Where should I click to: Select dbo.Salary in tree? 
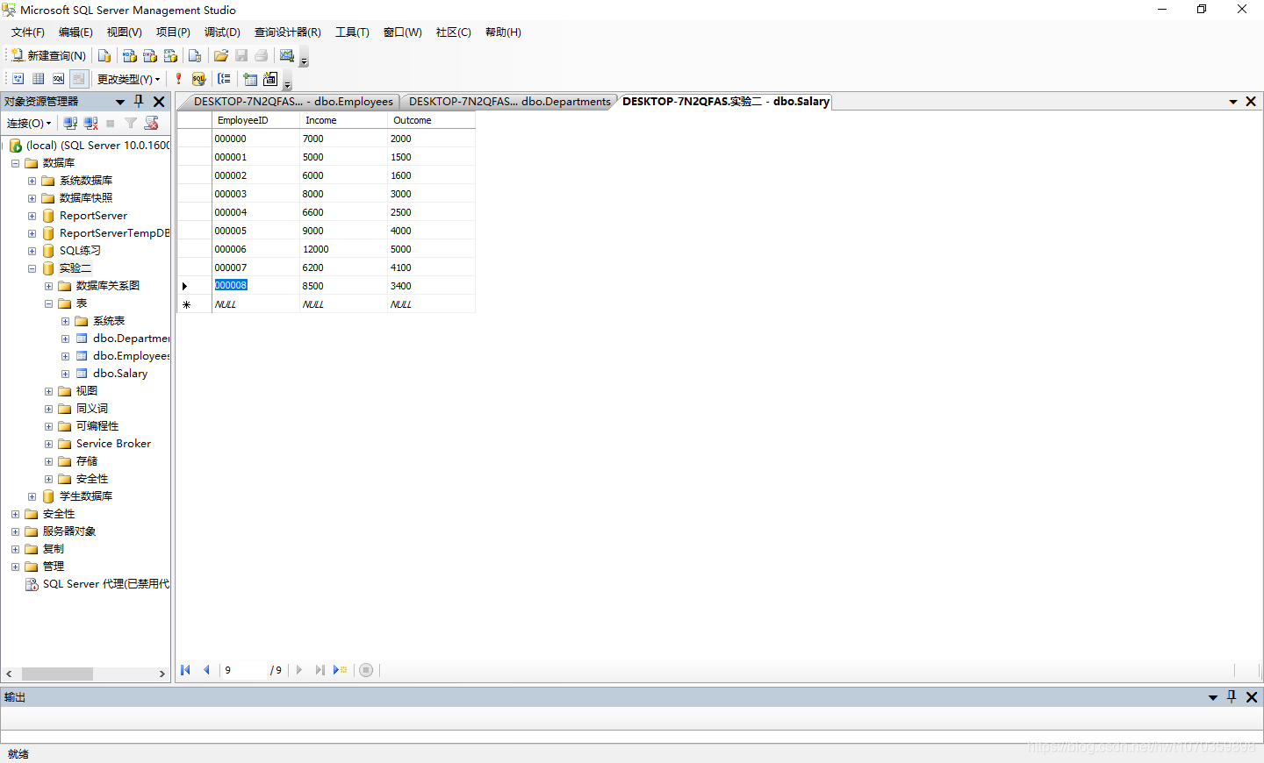(x=120, y=374)
